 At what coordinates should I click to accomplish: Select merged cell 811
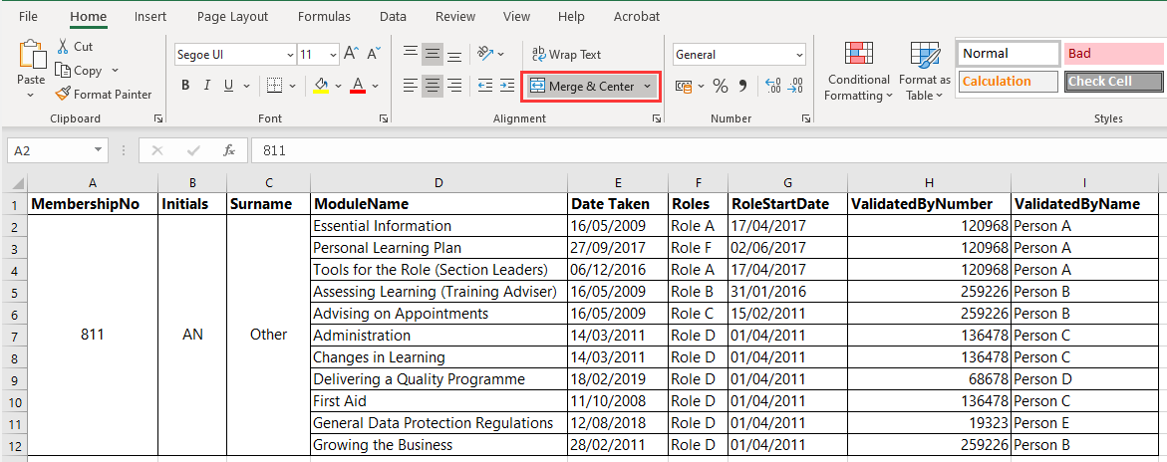[93, 335]
